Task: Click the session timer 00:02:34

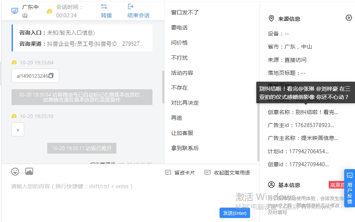Action: 66,15
